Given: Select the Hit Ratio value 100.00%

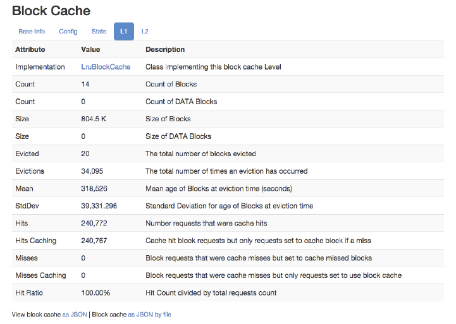Looking at the screenshot, I should (x=96, y=292).
